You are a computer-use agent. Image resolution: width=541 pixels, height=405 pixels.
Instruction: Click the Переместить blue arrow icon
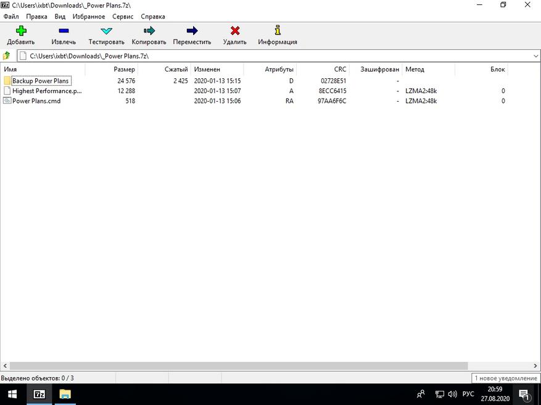192,31
